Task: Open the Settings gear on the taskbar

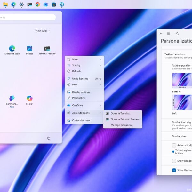Action: tap(21, 4)
